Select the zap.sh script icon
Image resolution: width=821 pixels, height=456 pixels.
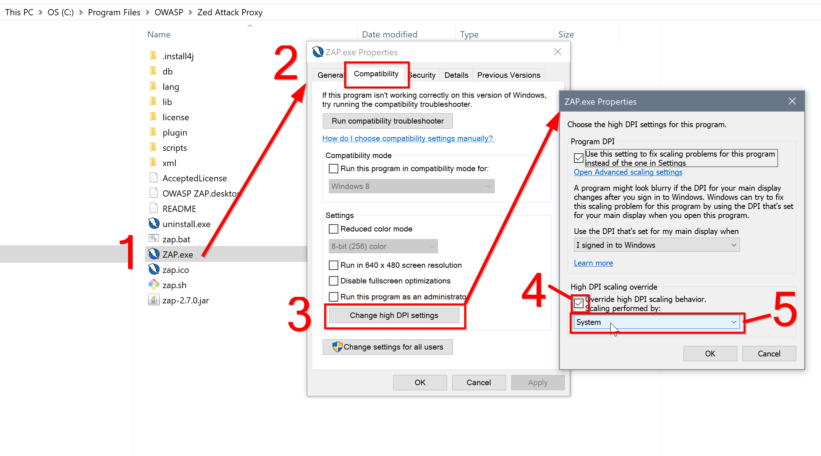coord(154,285)
